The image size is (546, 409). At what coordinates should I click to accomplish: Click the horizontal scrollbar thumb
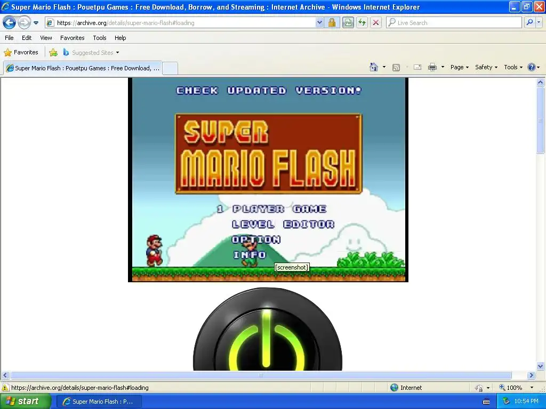pos(261,375)
